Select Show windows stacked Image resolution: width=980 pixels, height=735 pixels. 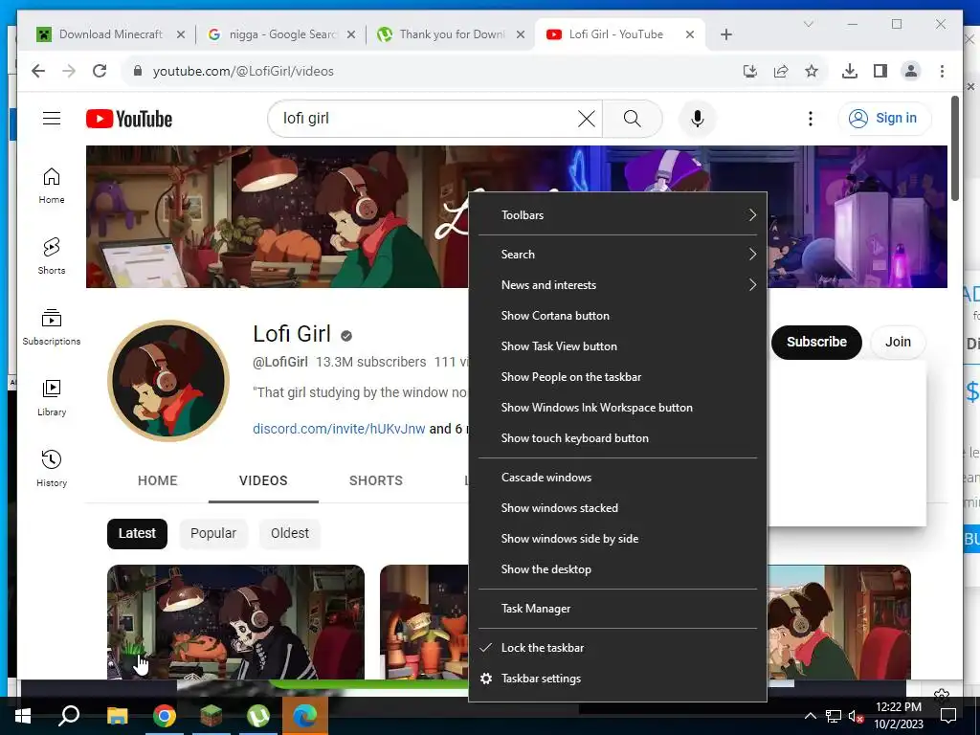(x=617, y=508)
